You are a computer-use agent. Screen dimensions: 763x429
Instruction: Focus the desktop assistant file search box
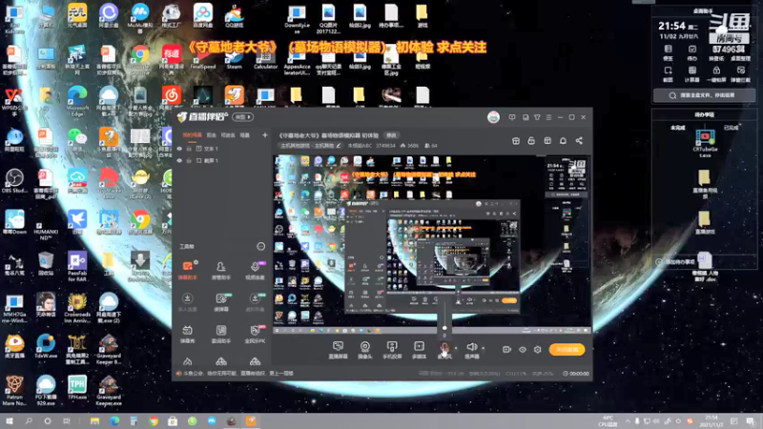704,95
